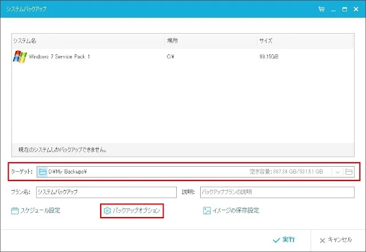The width and height of the screenshot is (366, 252).
Task: Focus the 説明 description input field
Action: tap(277, 192)
